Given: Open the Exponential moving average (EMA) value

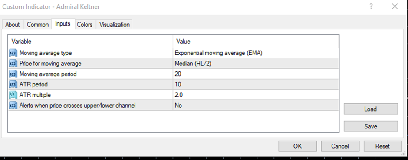Looking at the screenshot, I should pos(256,53).
